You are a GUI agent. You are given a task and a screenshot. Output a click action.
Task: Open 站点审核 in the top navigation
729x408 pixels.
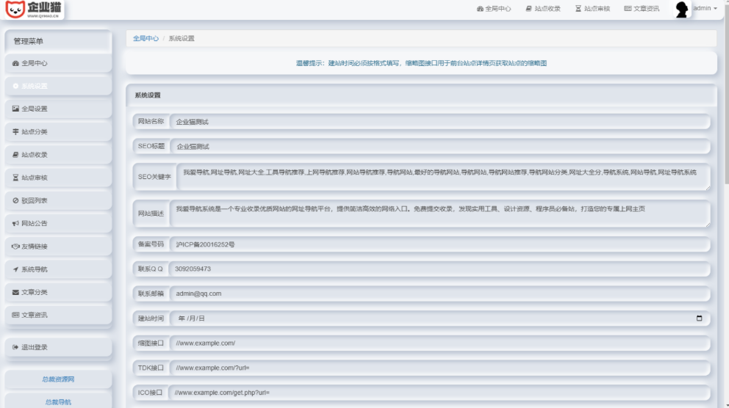tap(592, 8)
